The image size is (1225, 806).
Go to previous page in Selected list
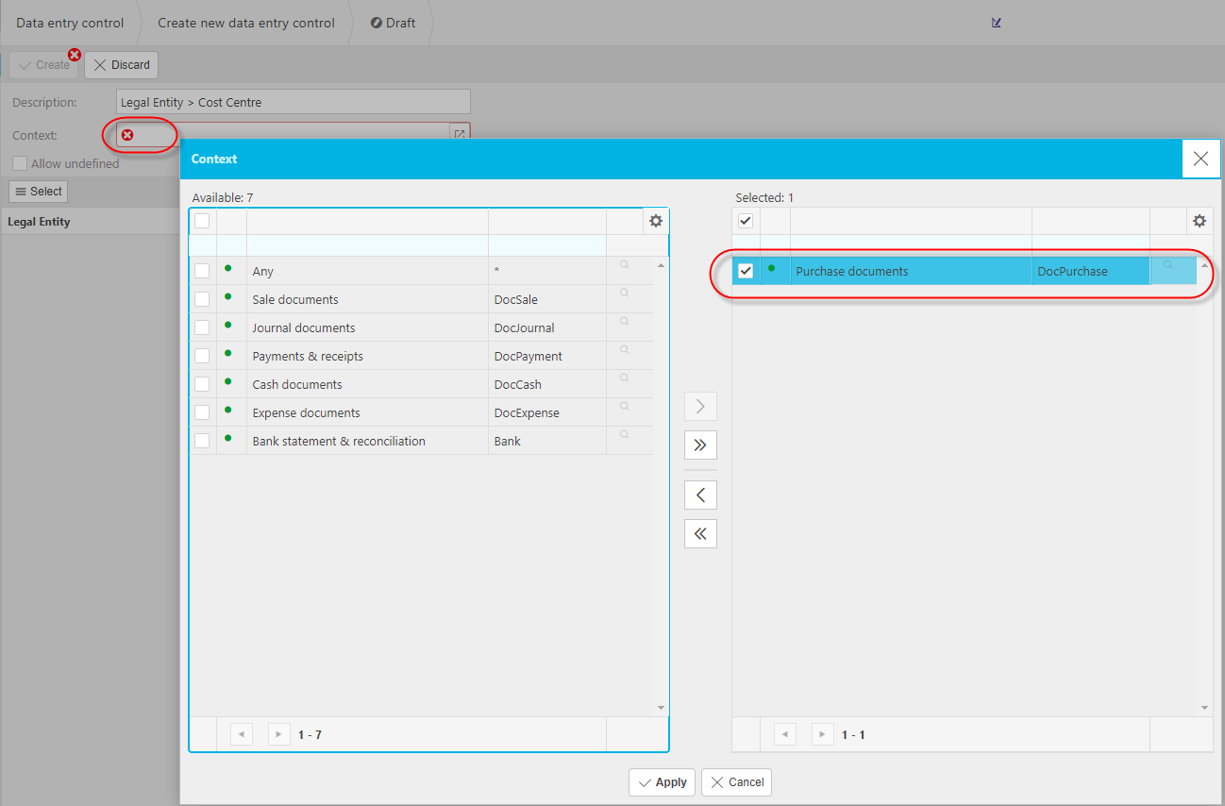(x=785, y=734)
